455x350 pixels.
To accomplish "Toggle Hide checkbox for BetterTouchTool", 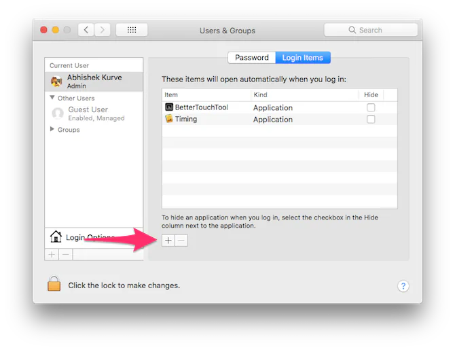I will (371, 107).
